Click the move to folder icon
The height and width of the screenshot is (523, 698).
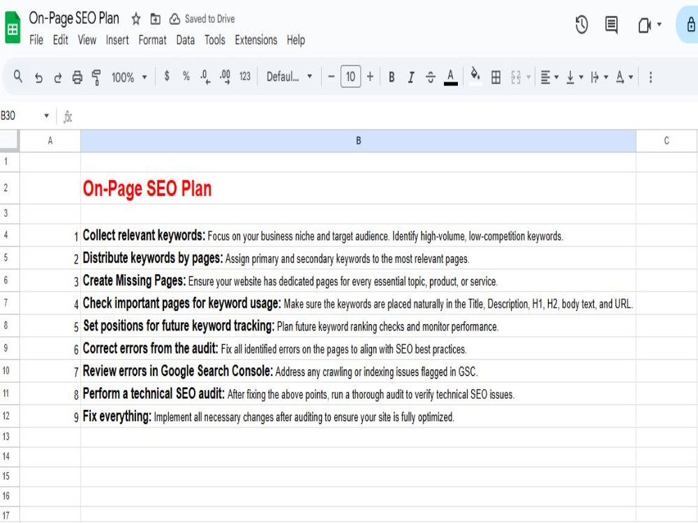click(x=156, y=19)
